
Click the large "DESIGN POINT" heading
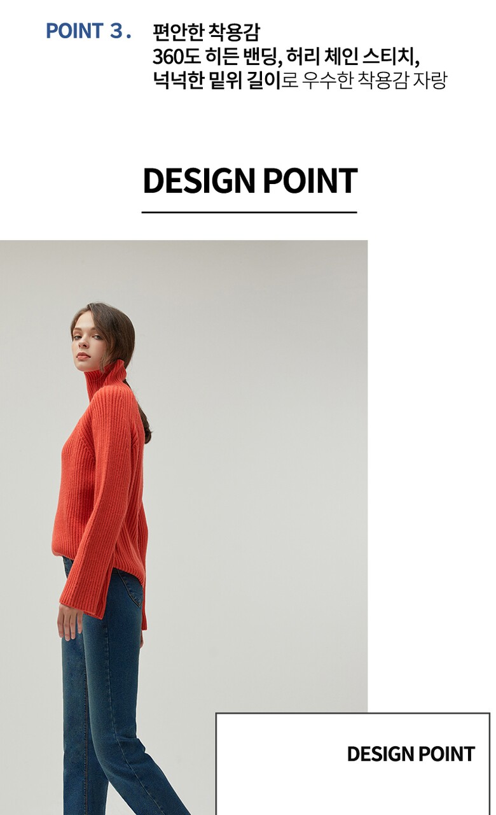(x=249, y=181)
